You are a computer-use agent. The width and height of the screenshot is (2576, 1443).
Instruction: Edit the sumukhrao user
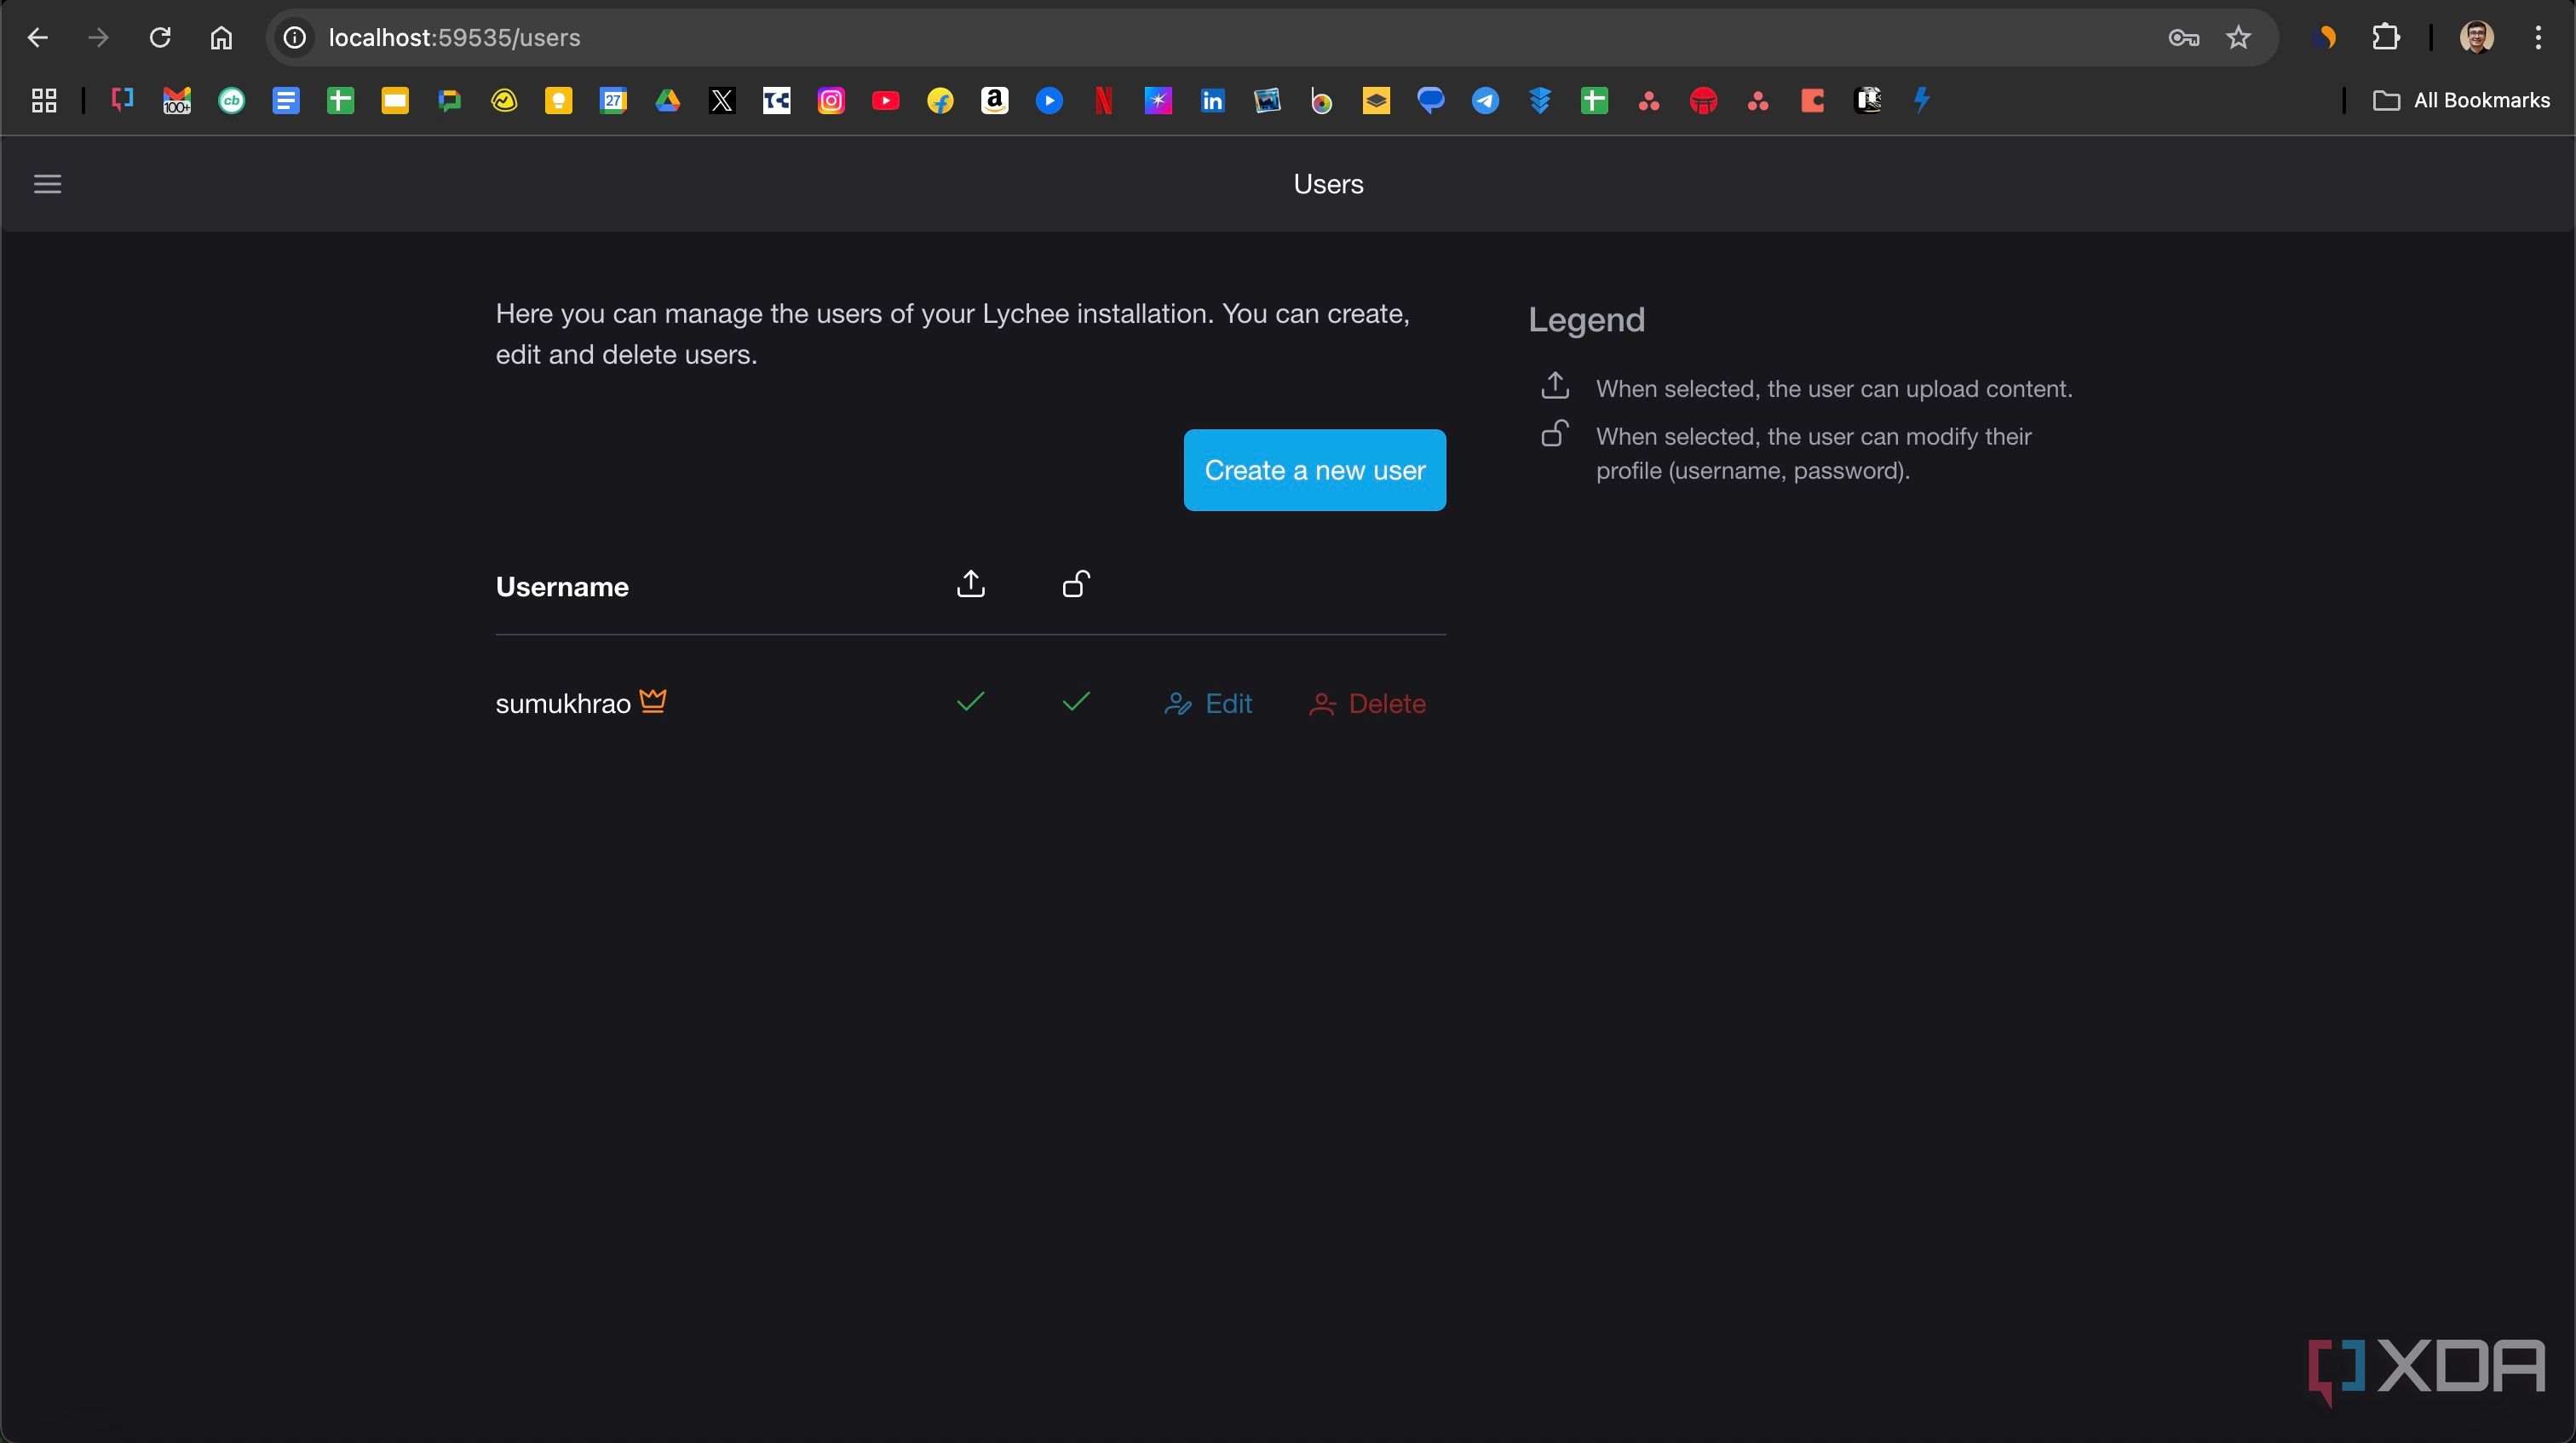(1208, 704)
